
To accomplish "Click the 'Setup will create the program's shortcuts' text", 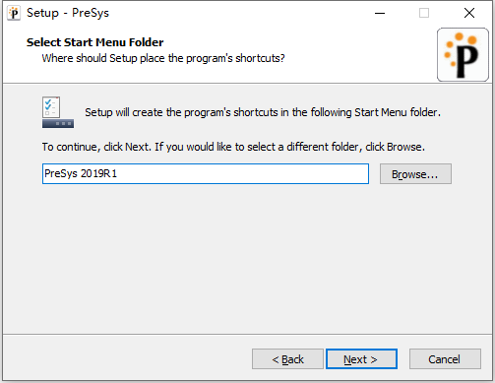I will click(263, 112).
